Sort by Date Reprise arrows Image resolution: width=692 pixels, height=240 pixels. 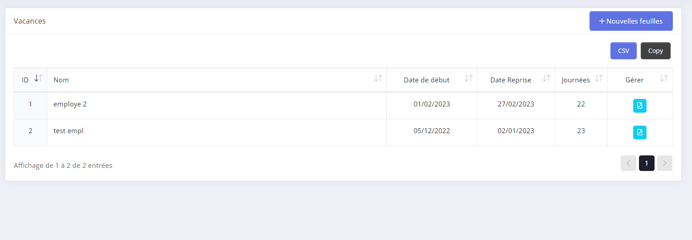click(x=546, y=78)
